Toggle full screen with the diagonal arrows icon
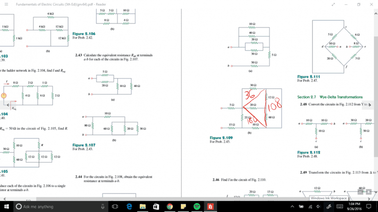378x212 pixels. pyautogui.click(x=333, y=4)
